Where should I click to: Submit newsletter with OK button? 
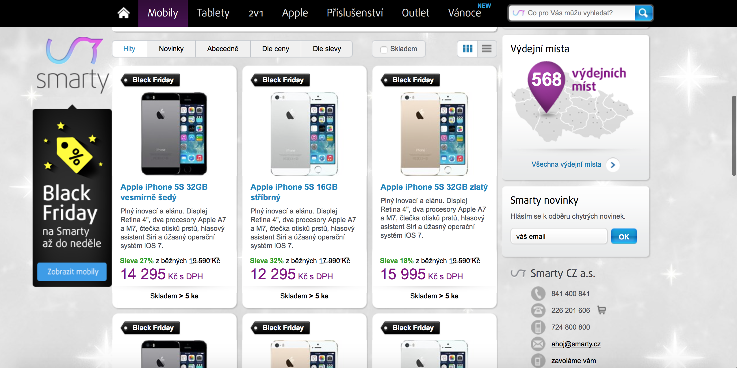(624, 237)
